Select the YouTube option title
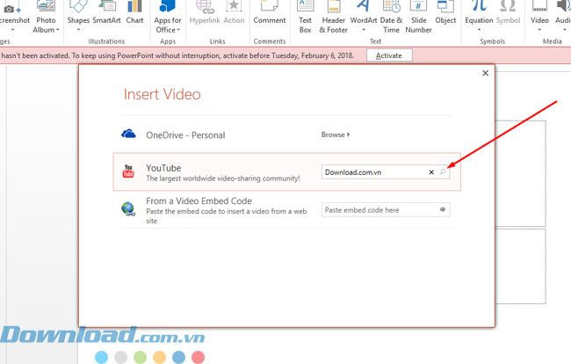571x364 pixels. point(163,168)
